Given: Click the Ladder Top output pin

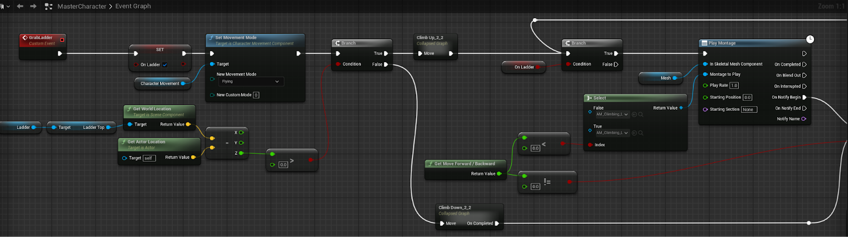Looking at the screenshot, I should click(108, 127).
